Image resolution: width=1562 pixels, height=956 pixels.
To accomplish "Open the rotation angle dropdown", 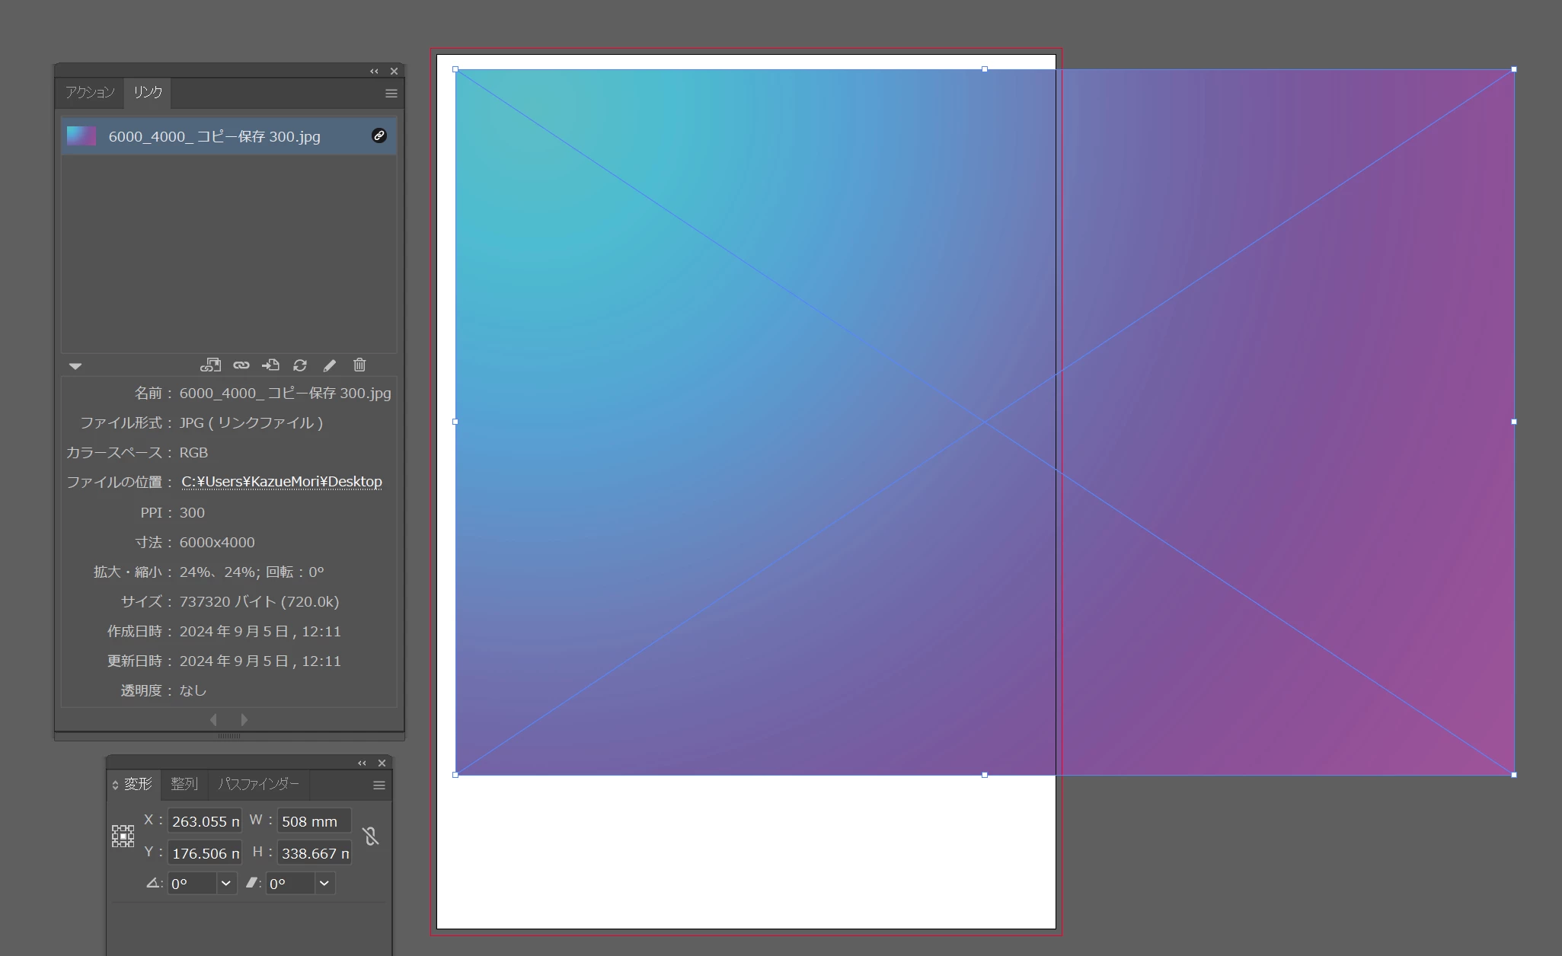I will [x=225, y=884].
